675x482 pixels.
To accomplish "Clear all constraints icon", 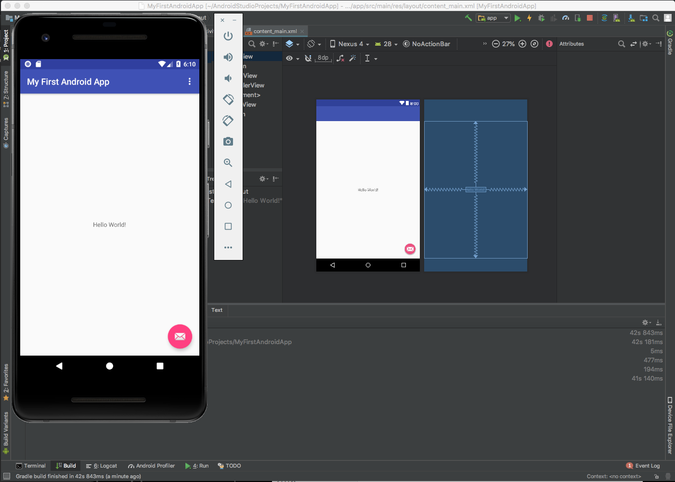I will (341, 58).
